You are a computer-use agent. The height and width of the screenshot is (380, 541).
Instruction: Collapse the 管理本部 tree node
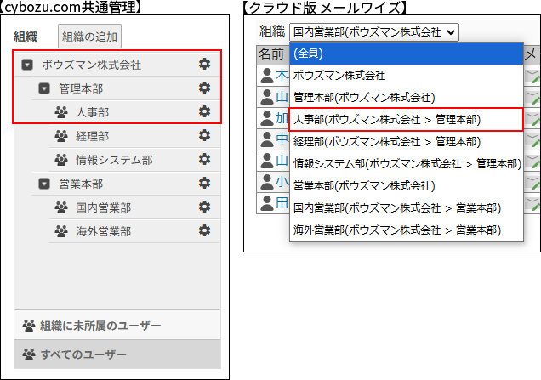44,88
